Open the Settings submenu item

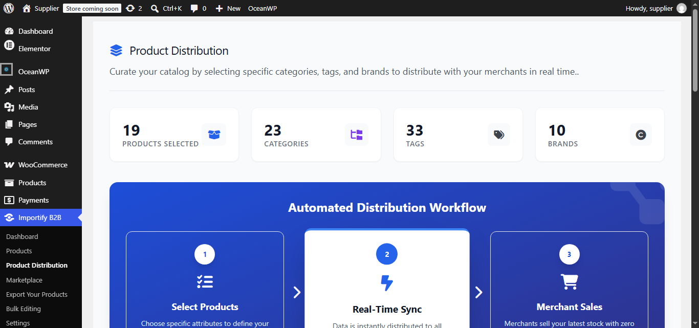click(18, 323)
